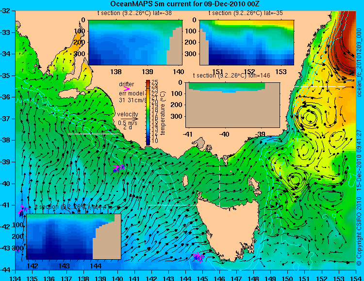Click the vertical white dashed line at longitude 146
The width and height of the screenshot is (364, 281).
[x=219, y=179]
